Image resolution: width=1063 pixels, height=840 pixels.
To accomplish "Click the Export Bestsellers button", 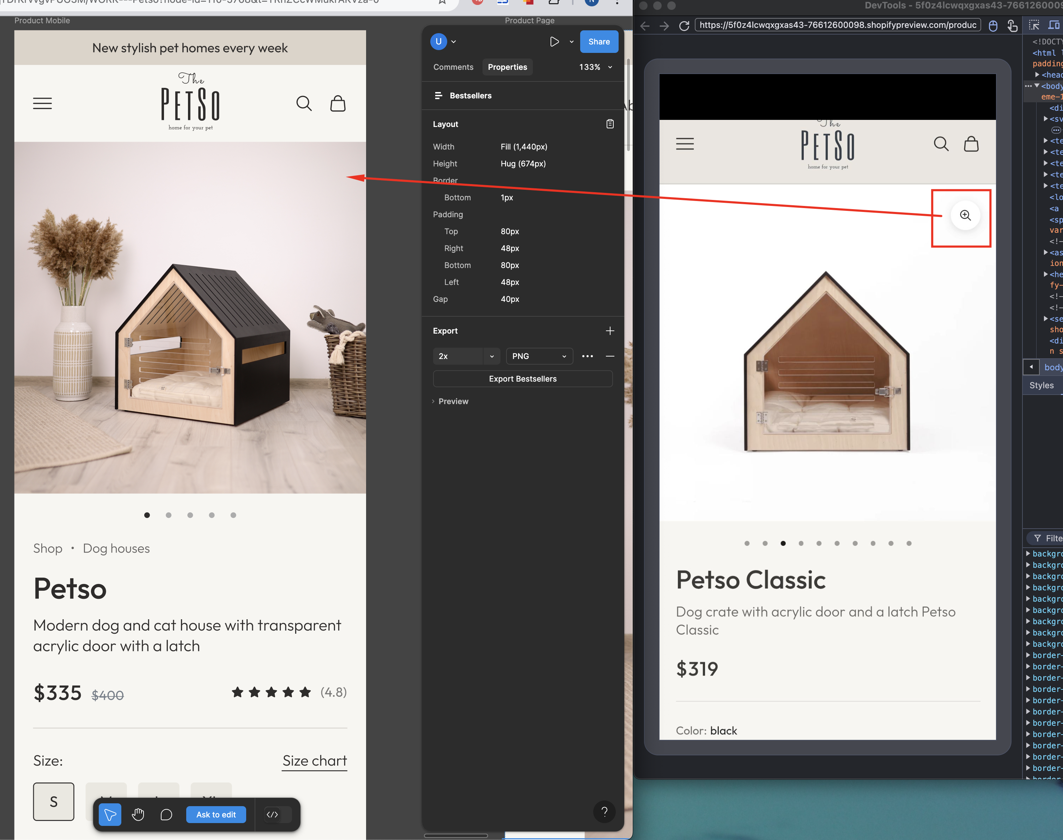I will [522, 379].
